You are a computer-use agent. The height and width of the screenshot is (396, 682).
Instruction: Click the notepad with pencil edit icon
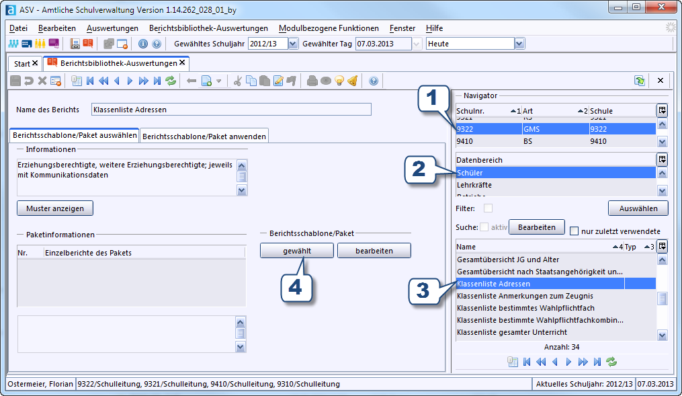click(x=278, y=81)
